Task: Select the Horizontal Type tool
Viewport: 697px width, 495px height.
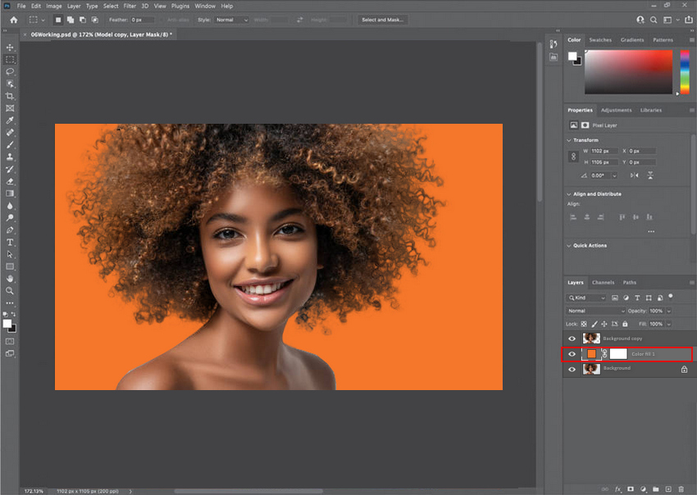Action: [10, 242]
